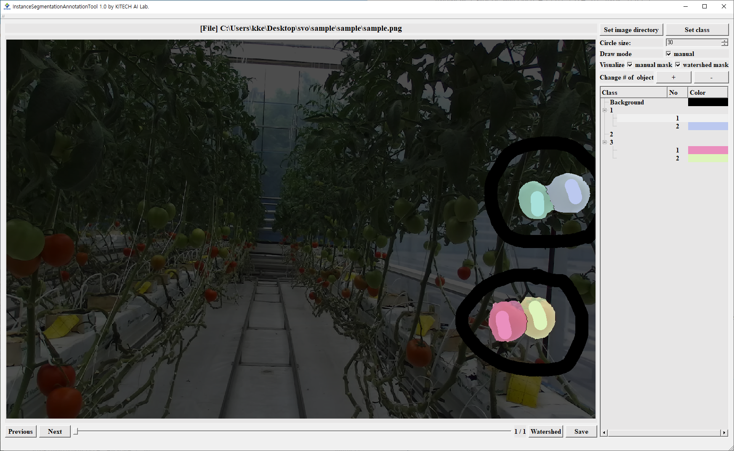The width and height of the screenshot is (734, 451).
Task: Open Set image directory
Action: coord(631,30)
